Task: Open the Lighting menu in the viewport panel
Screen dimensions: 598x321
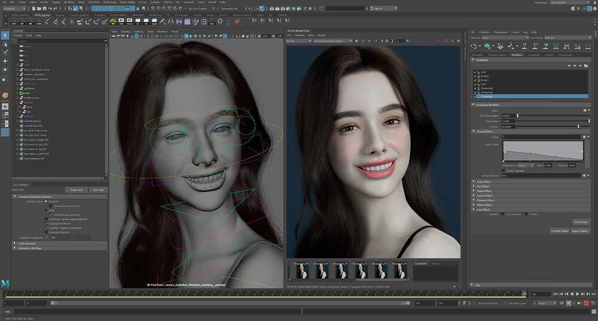Action: click(x=139, y=32)
